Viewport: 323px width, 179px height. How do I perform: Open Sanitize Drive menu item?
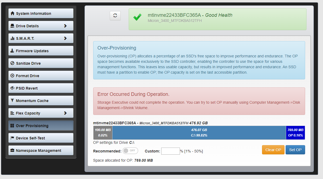[41, 63]
